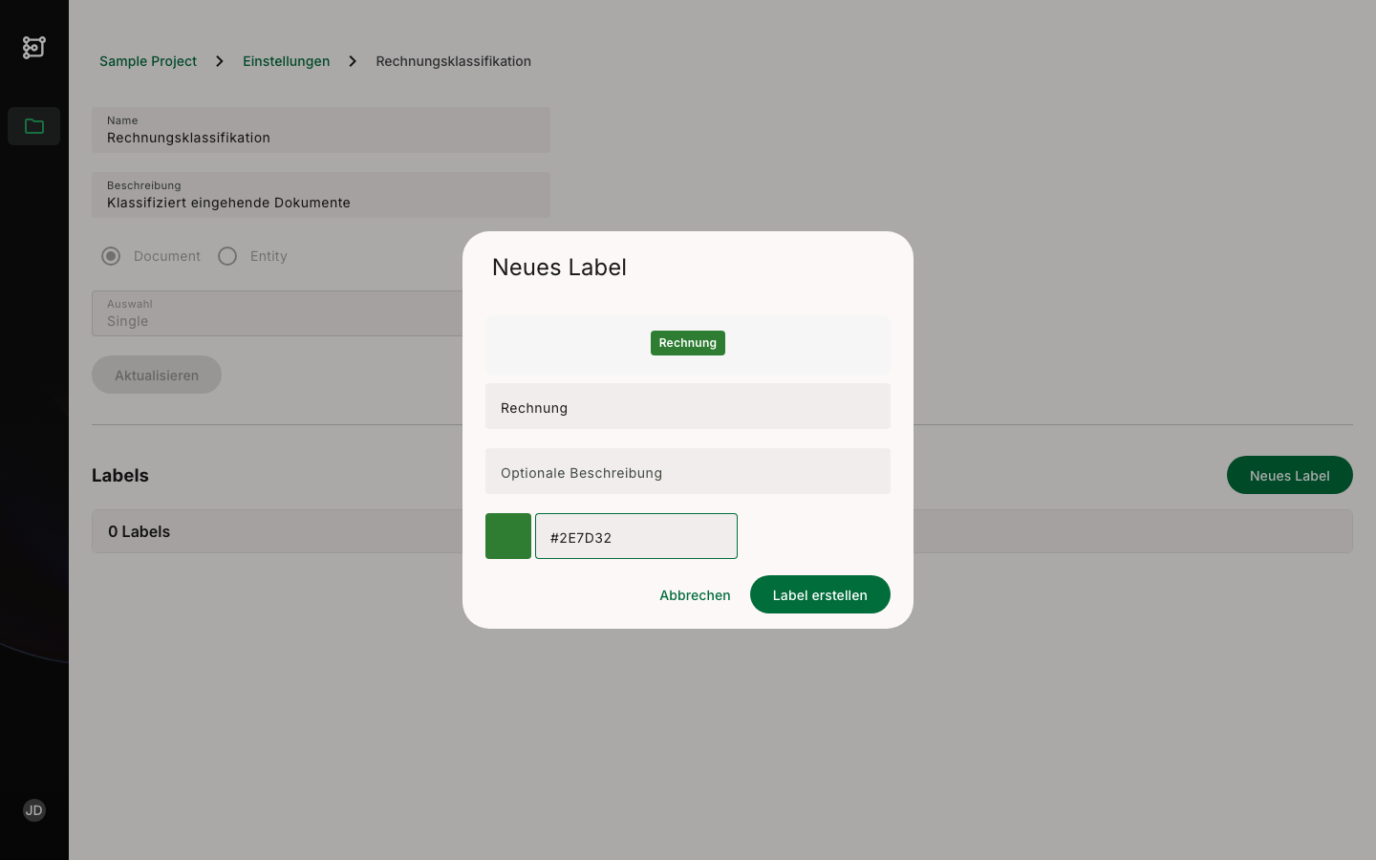Click the Rechnung label preview chip
Screen dimensions: 1376x860
coord(687,343)
